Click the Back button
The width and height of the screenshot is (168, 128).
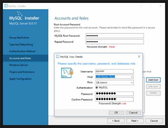116,121
